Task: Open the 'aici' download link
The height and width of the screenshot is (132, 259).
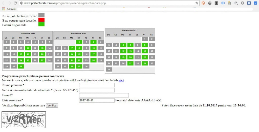Action: [121, 81]
